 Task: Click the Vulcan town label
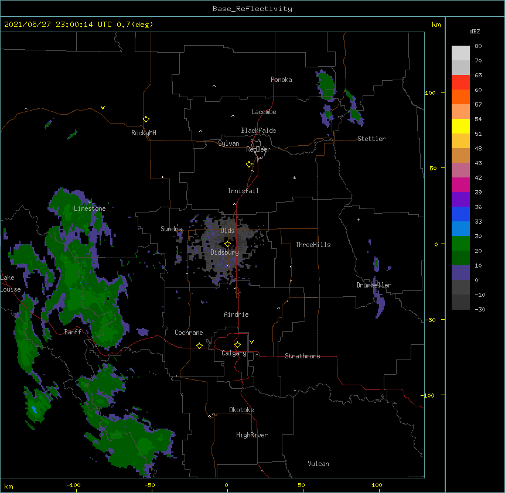318,464
